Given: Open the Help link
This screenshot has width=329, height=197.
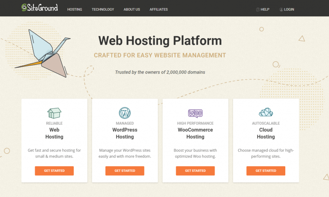Looking at the screenshot, I should point(265,9).
